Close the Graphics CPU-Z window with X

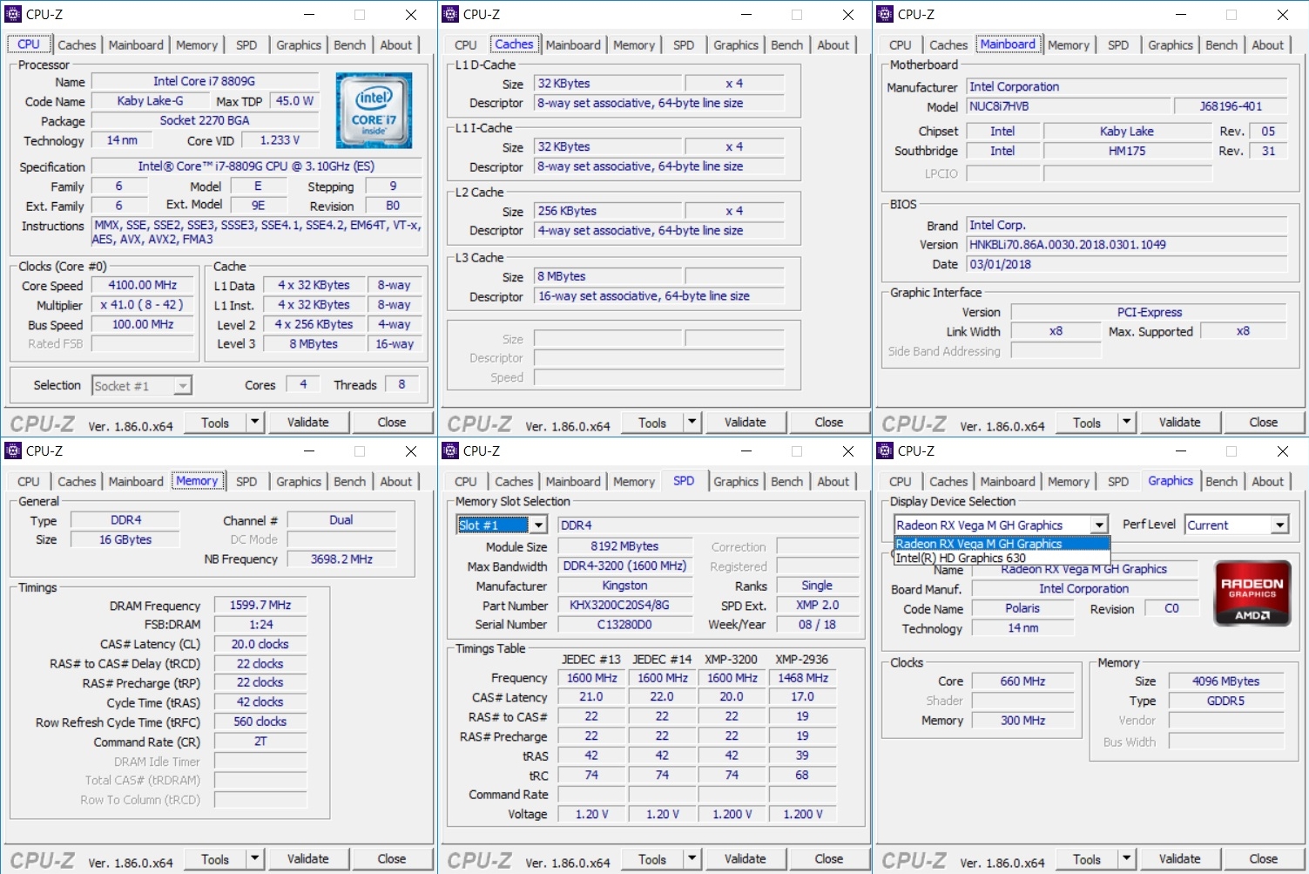coord(1282,451)
